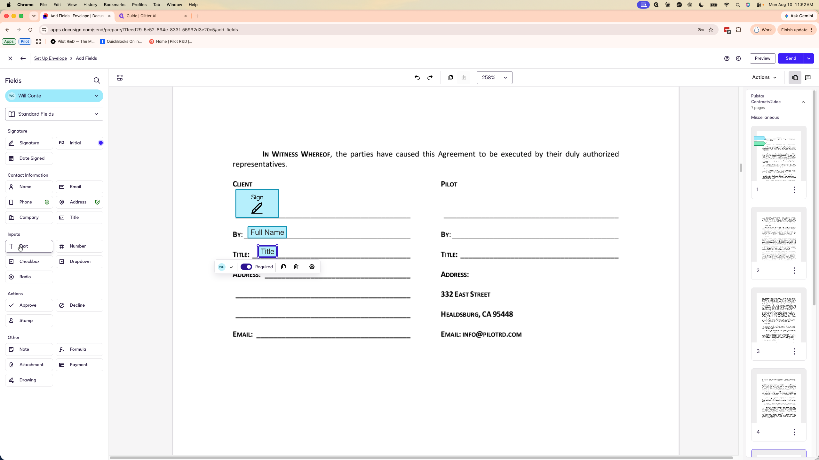819x460 pixels.
Task: Add an Initial field
Action: 79,143
